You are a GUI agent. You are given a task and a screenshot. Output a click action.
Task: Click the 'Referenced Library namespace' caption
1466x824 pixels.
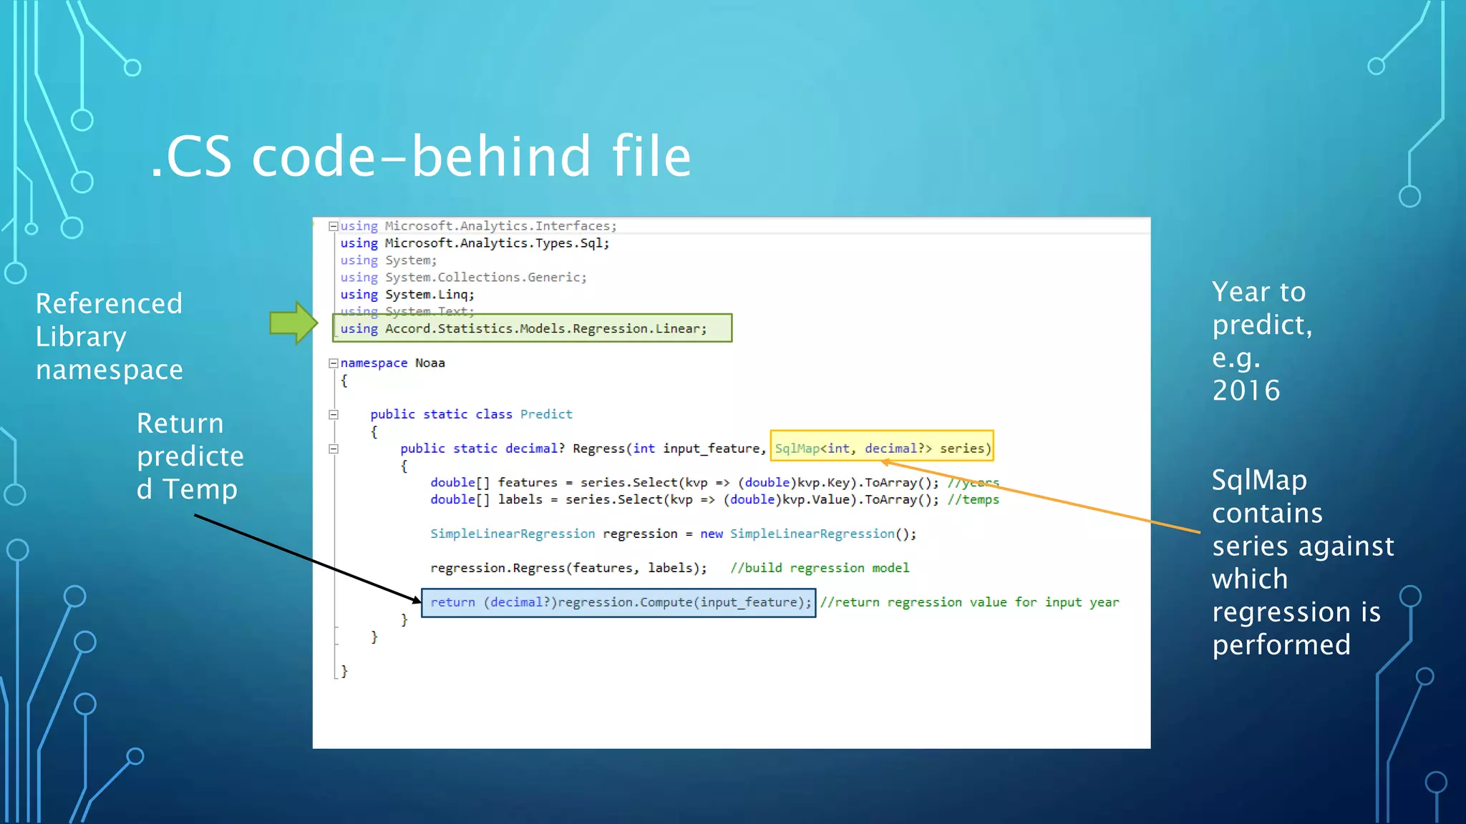[x=110, y=336]
